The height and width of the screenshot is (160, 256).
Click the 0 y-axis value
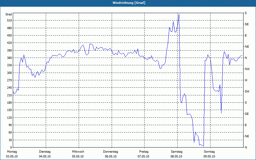[11, 147]
